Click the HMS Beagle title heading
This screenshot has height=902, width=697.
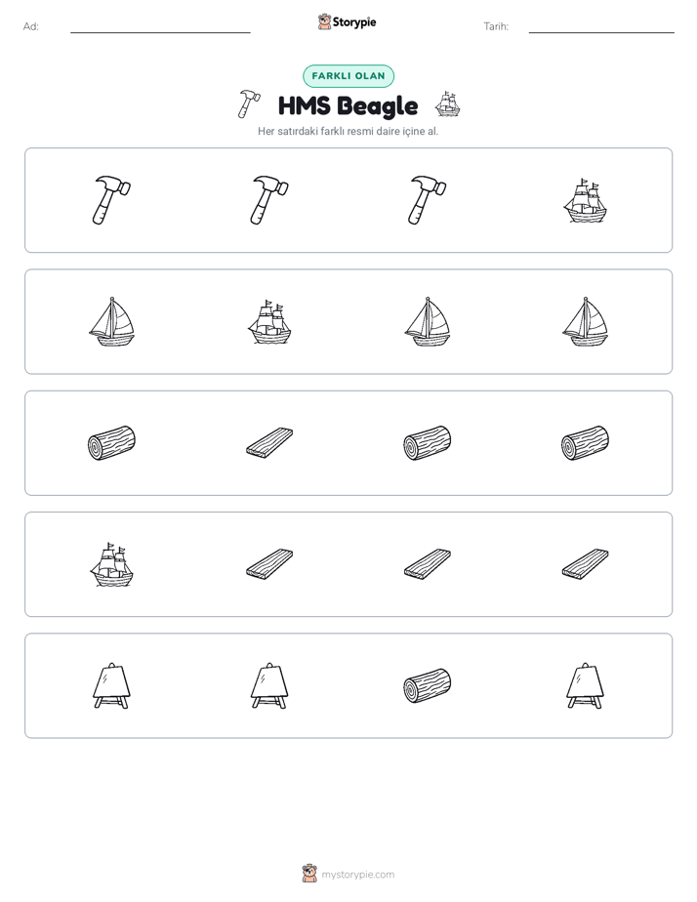348,105
